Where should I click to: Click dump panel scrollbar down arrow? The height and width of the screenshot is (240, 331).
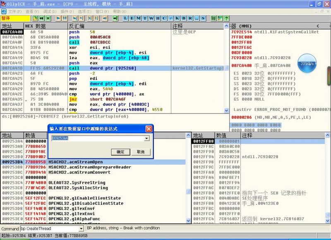(188, 221)
